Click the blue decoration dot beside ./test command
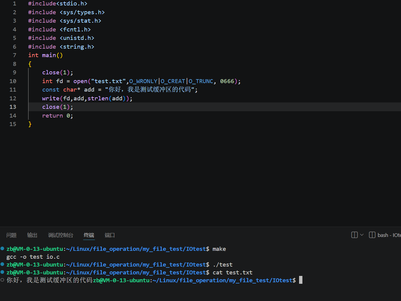The width and height of the screenshot is (401, 301). (x=2, y=264)
